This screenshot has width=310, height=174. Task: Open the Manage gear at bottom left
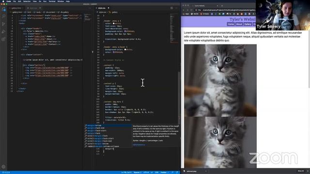coord(3,167)
